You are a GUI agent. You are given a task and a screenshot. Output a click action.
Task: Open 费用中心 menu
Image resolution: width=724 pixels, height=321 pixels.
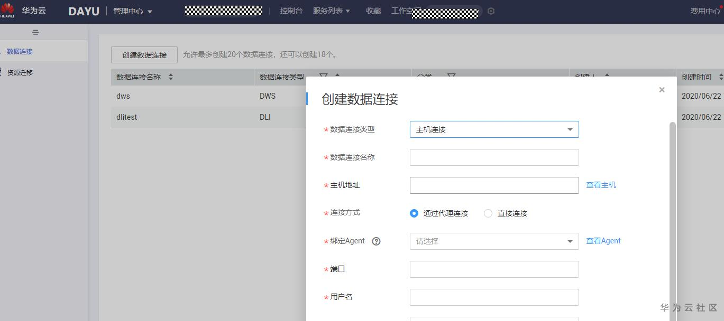(705, 11)
